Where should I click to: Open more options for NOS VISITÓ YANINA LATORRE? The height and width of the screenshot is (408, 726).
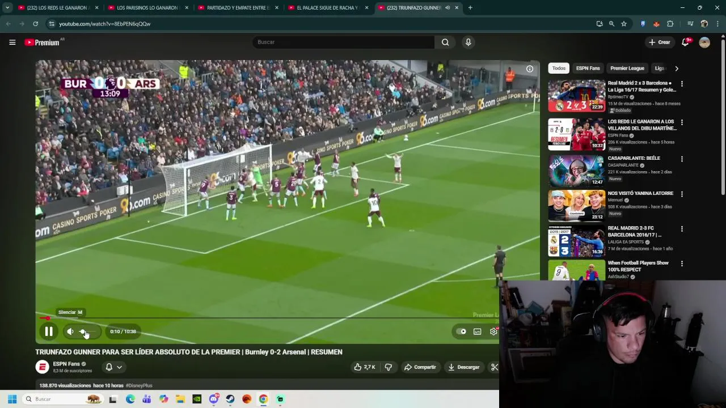tap(682, 194)
